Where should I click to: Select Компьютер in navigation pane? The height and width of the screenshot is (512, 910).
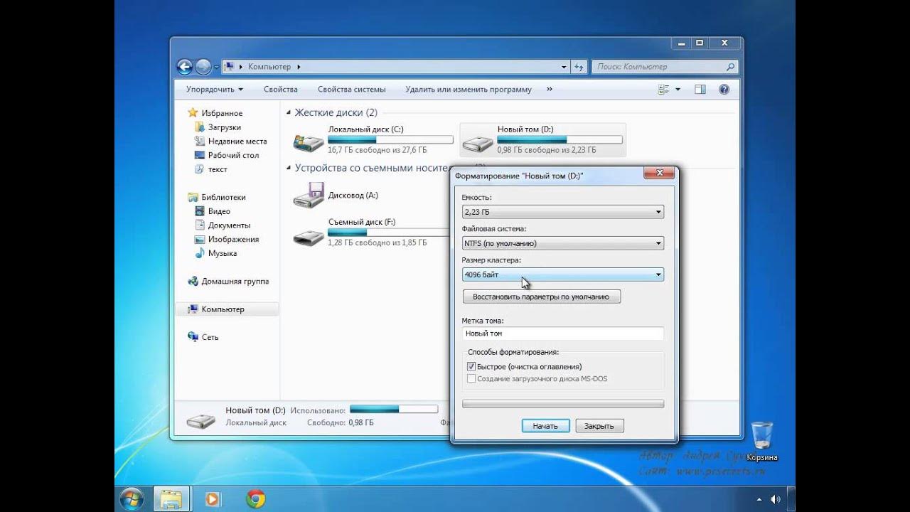pos(223,309)
